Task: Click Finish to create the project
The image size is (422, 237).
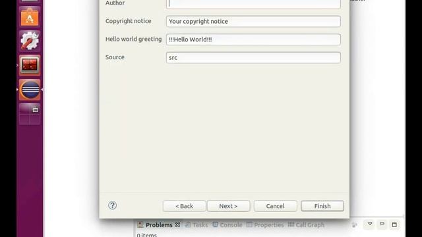Action: pyautogui.click(x=322, y=206)
